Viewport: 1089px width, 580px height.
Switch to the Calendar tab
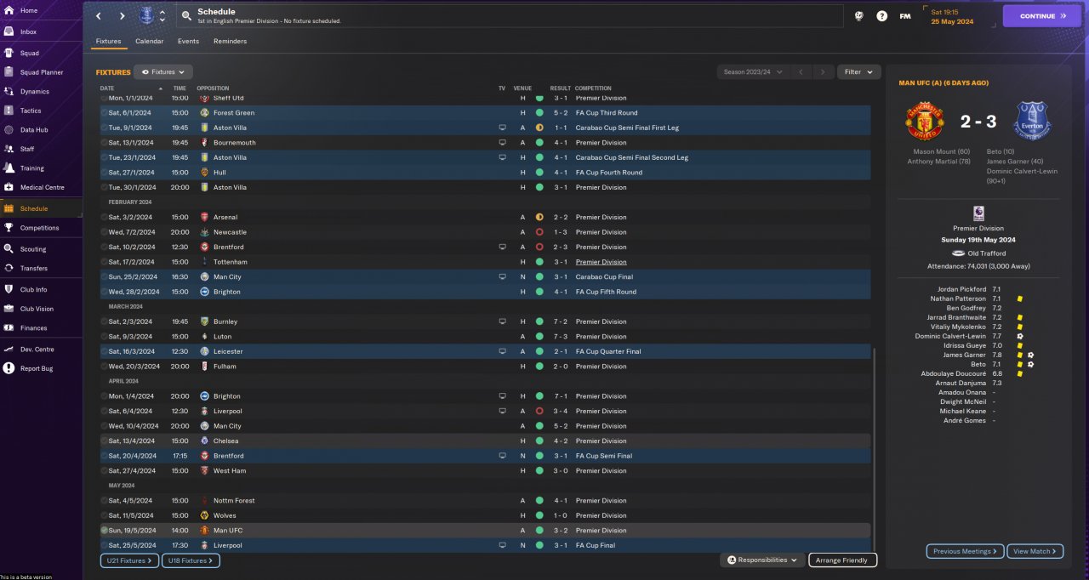point(150,41)
